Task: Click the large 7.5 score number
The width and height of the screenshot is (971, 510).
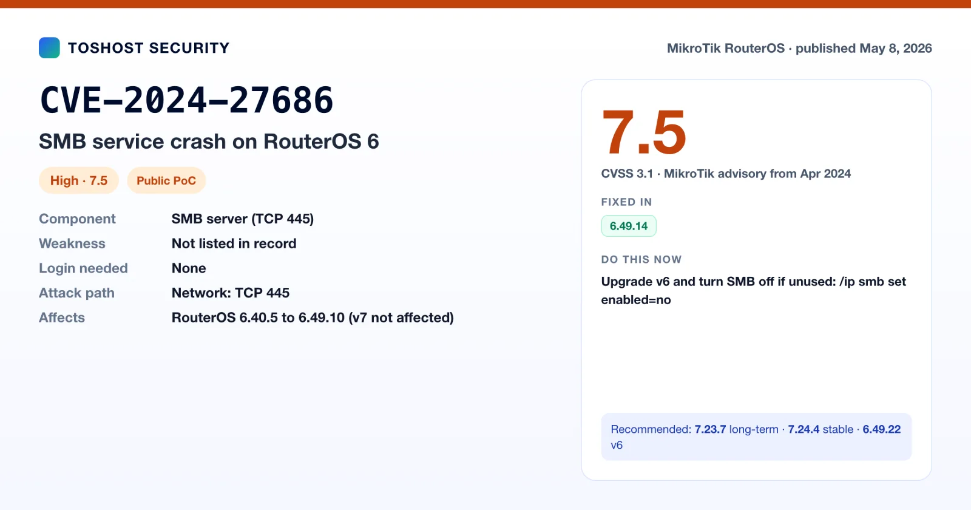Action: click(x=644, y=132)
